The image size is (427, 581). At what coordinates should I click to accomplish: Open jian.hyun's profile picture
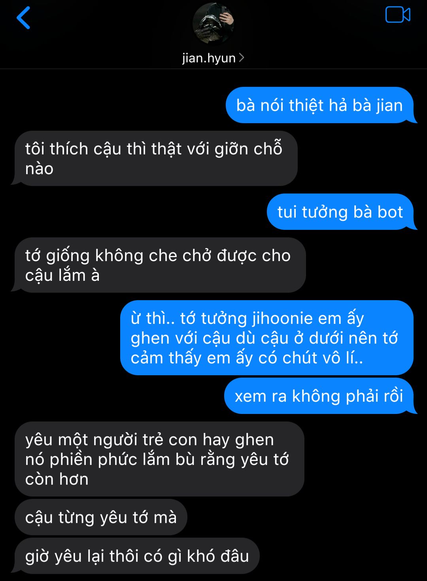[x=213, y=24]
